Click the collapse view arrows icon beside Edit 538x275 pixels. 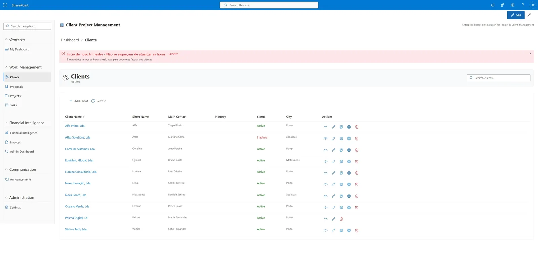click(x=529, y=15)
